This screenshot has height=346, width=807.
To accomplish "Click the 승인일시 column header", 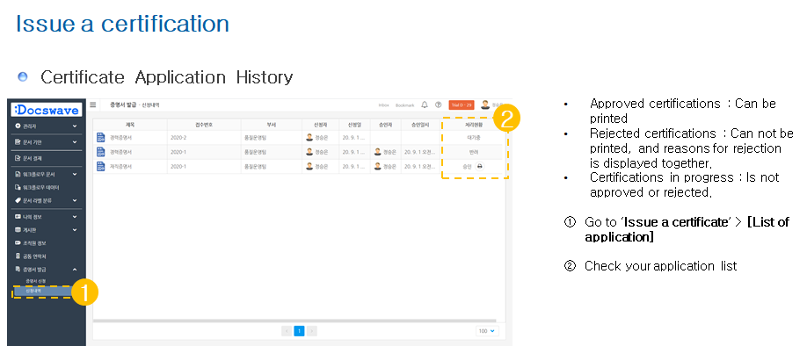I will [420, 125].
